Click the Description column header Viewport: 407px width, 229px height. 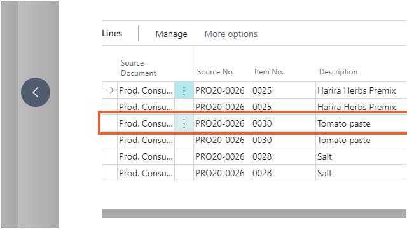[x=338, y=72]
